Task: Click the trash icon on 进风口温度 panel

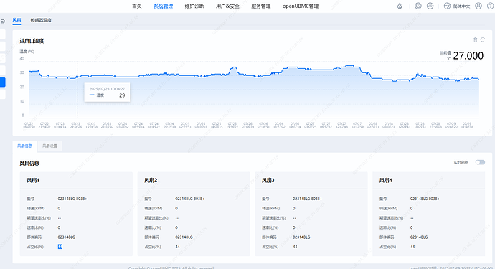Action: click(x=476, y=39)
